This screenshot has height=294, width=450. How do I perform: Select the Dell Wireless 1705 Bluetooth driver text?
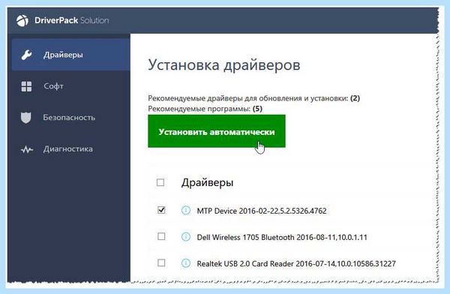pyautogui.click(x=282, y=238)
